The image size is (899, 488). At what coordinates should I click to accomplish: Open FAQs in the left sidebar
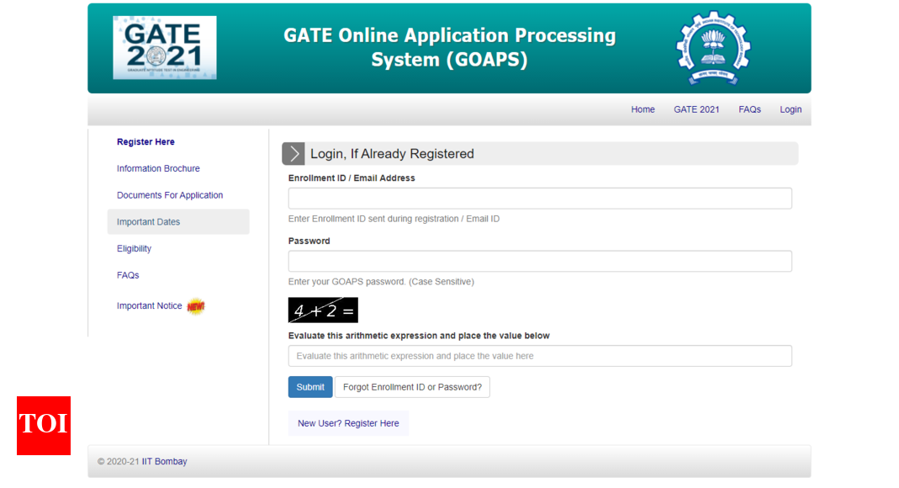(x=128, y=275)
